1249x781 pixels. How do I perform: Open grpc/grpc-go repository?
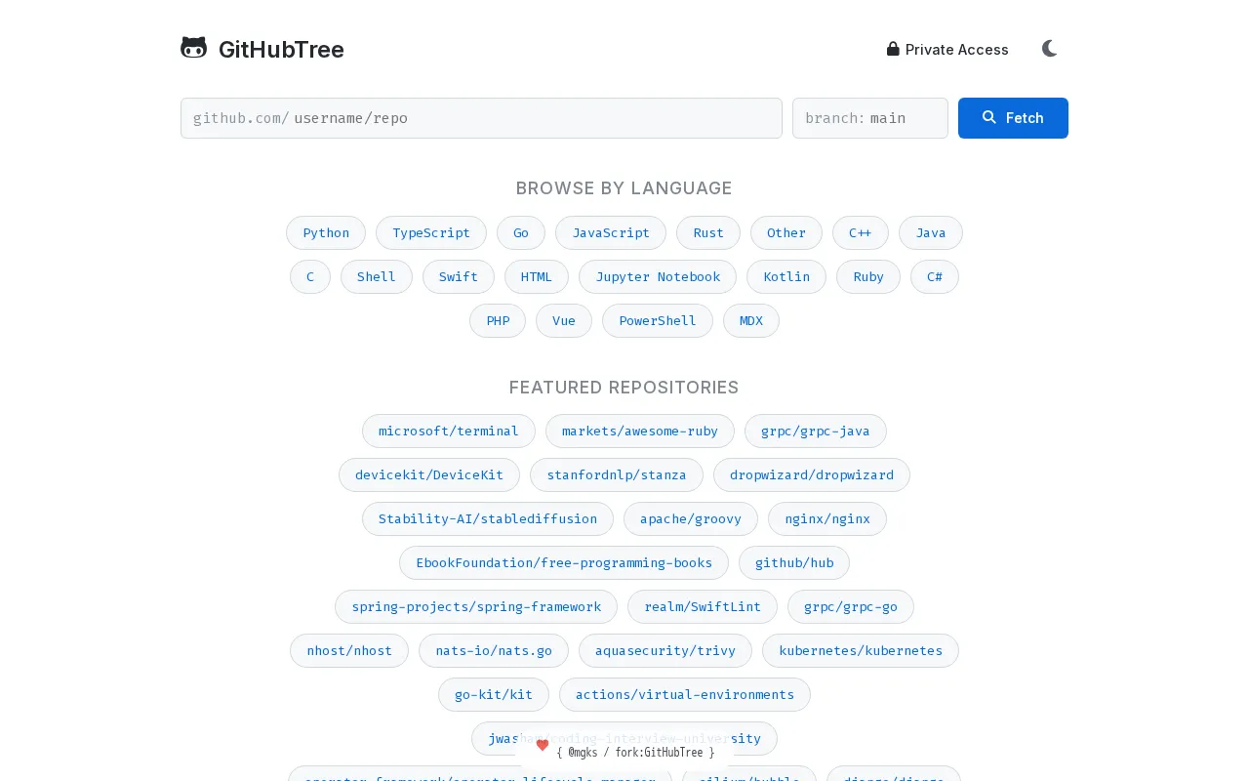(x=851, y=606)
